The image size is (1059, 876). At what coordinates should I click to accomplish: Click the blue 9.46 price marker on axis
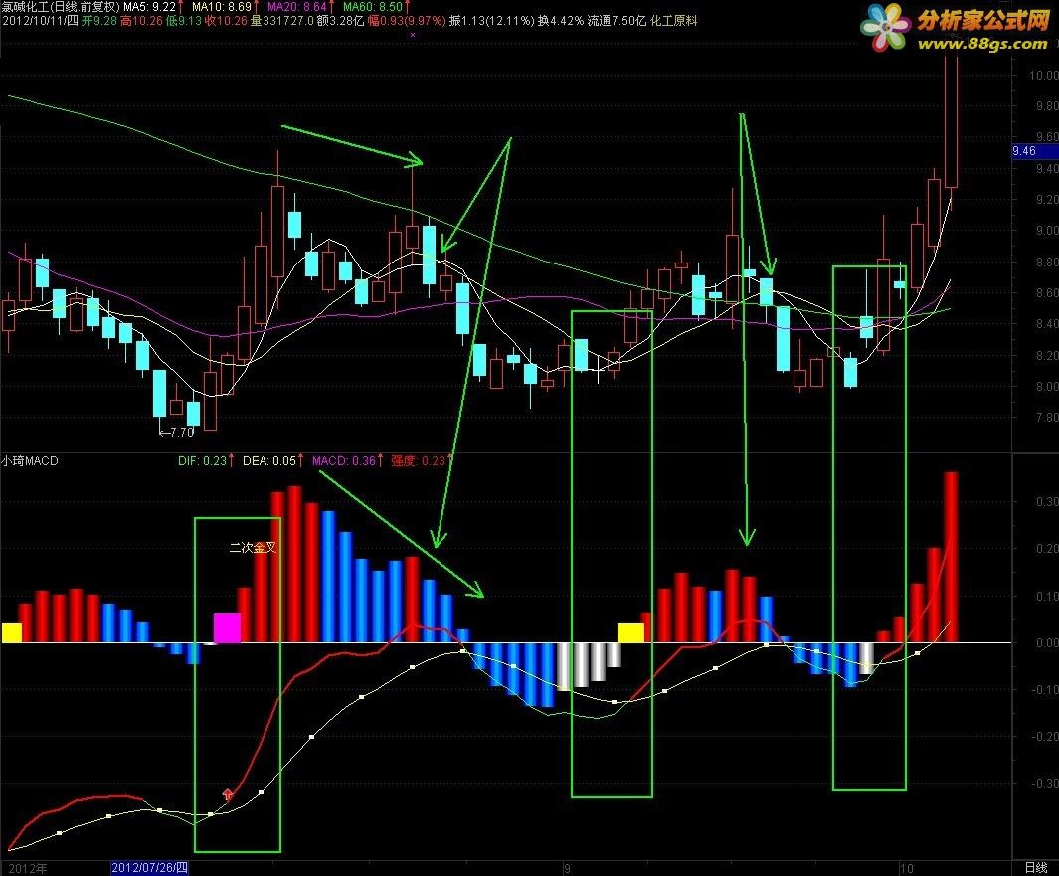[x=1035, y=151]
